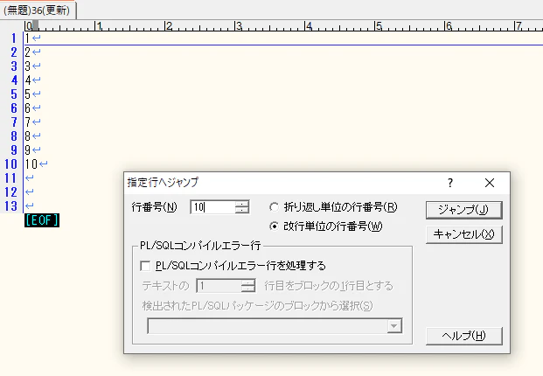
Task: Click the 行番号(N) label
Action: point(154,207)
